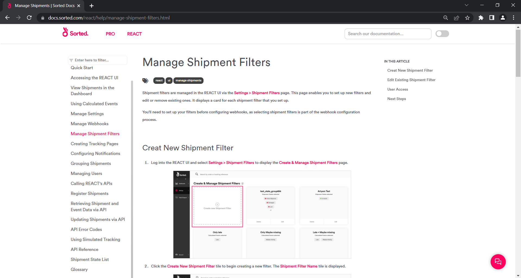This screenshot has width=521, height=278.
Task: Click the Search our documentation field
Action: click(388, 34)
